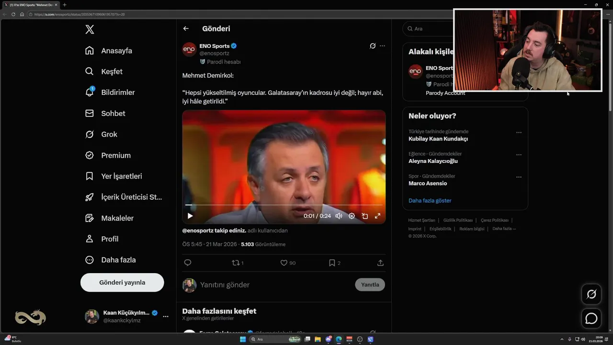Open volume control in system tray
The width and height of the screenshot is (613, 345).
coord(583,339)
